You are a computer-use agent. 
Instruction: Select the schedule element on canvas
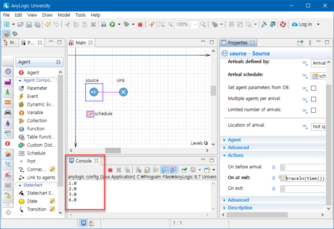pos(90,114)
